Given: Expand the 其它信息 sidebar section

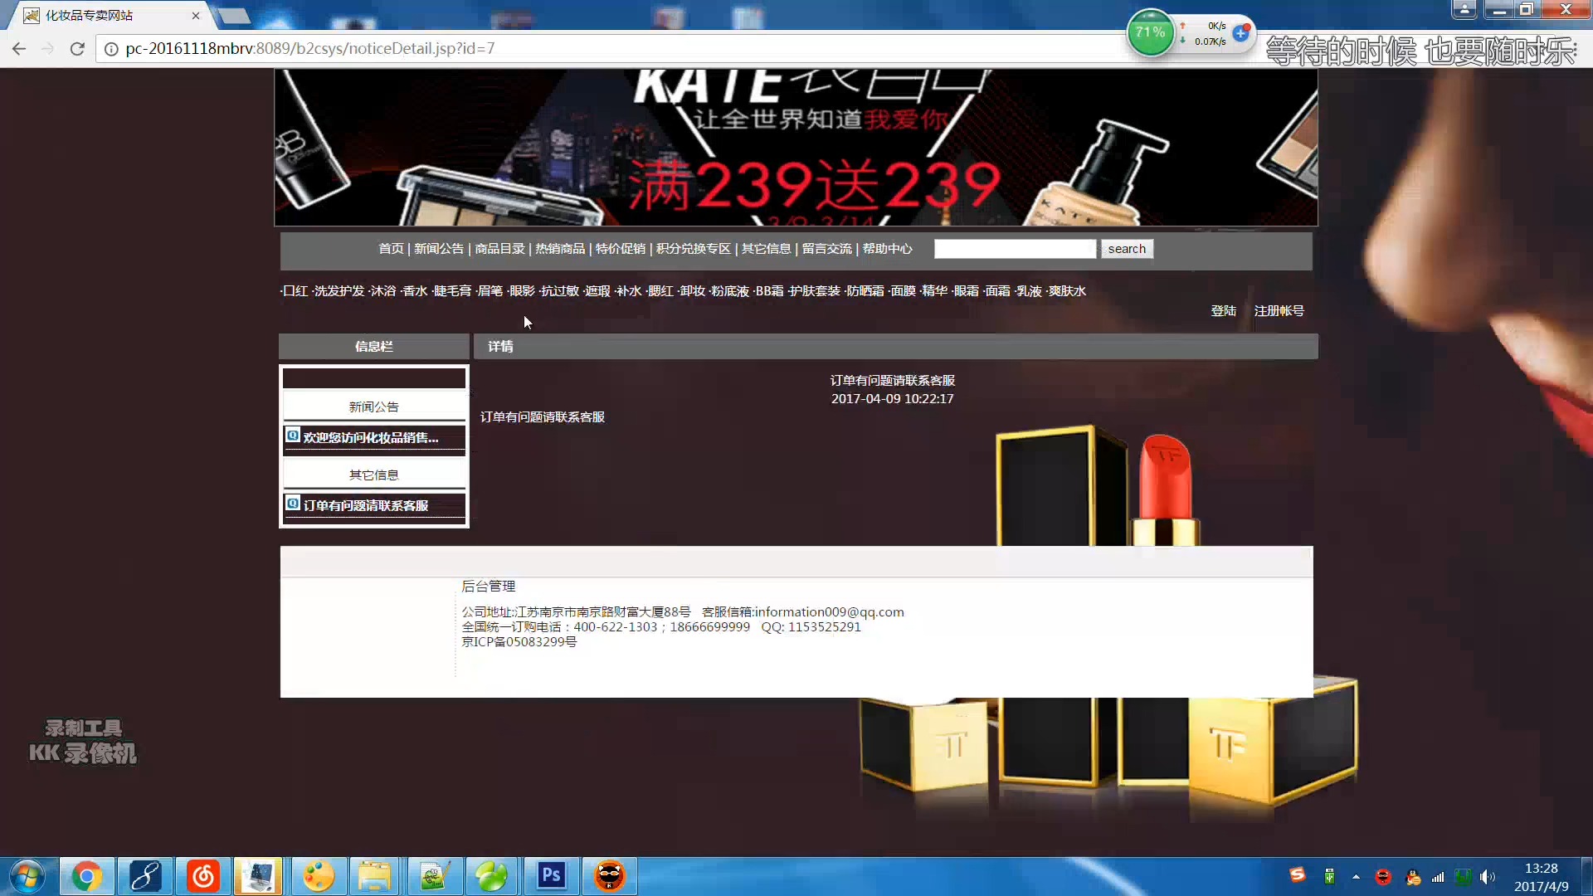Looking at the screenshot, I should point(373,474).
